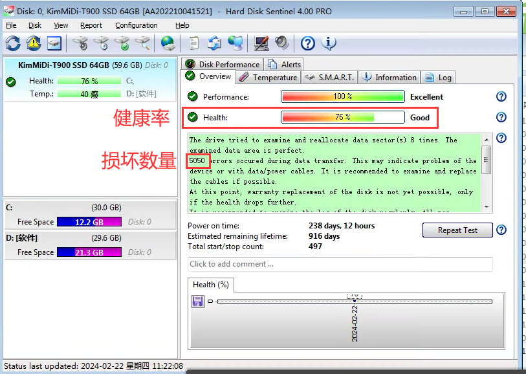Click the disk drive panel toolbar icon

(54, 43)
